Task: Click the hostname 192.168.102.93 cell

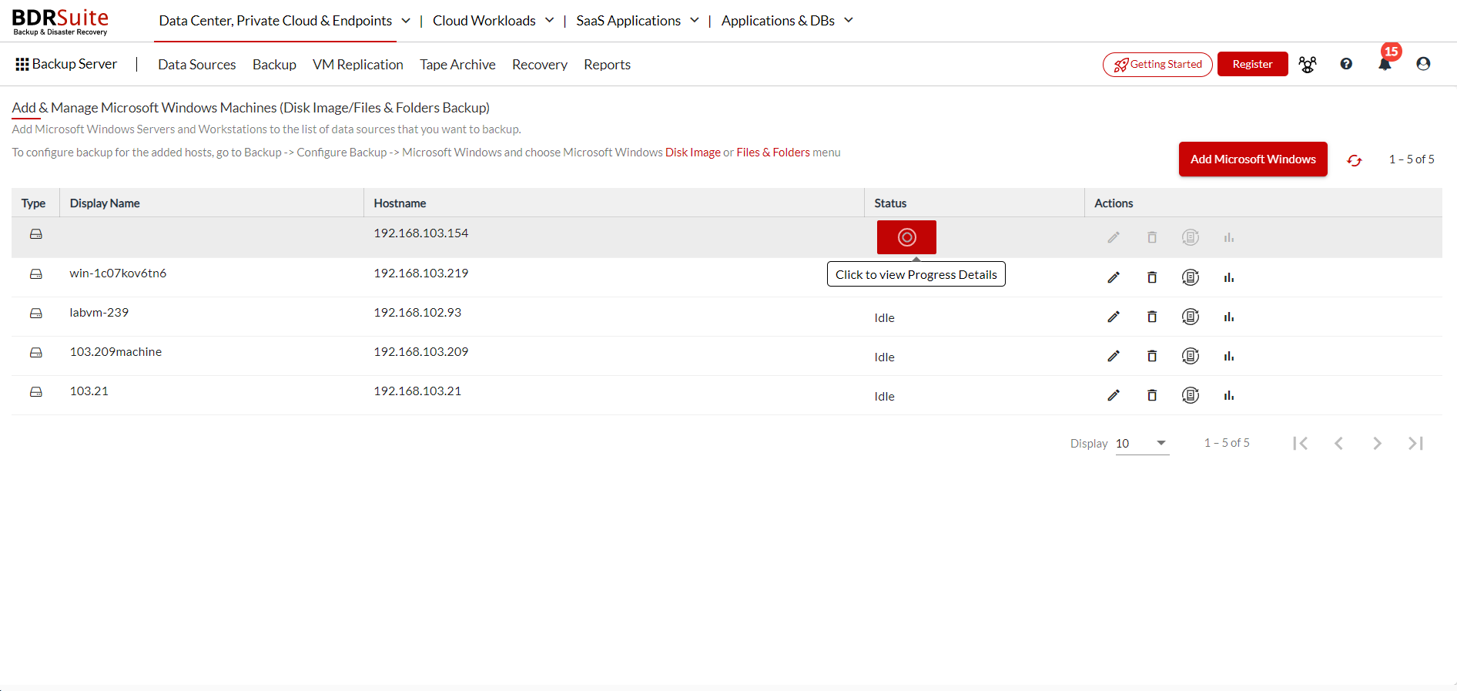Action: [x=417, y=313]
